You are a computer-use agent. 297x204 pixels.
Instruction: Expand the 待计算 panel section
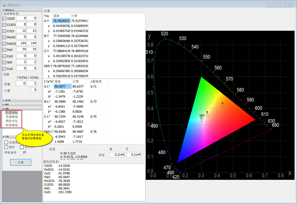(22, 100)
